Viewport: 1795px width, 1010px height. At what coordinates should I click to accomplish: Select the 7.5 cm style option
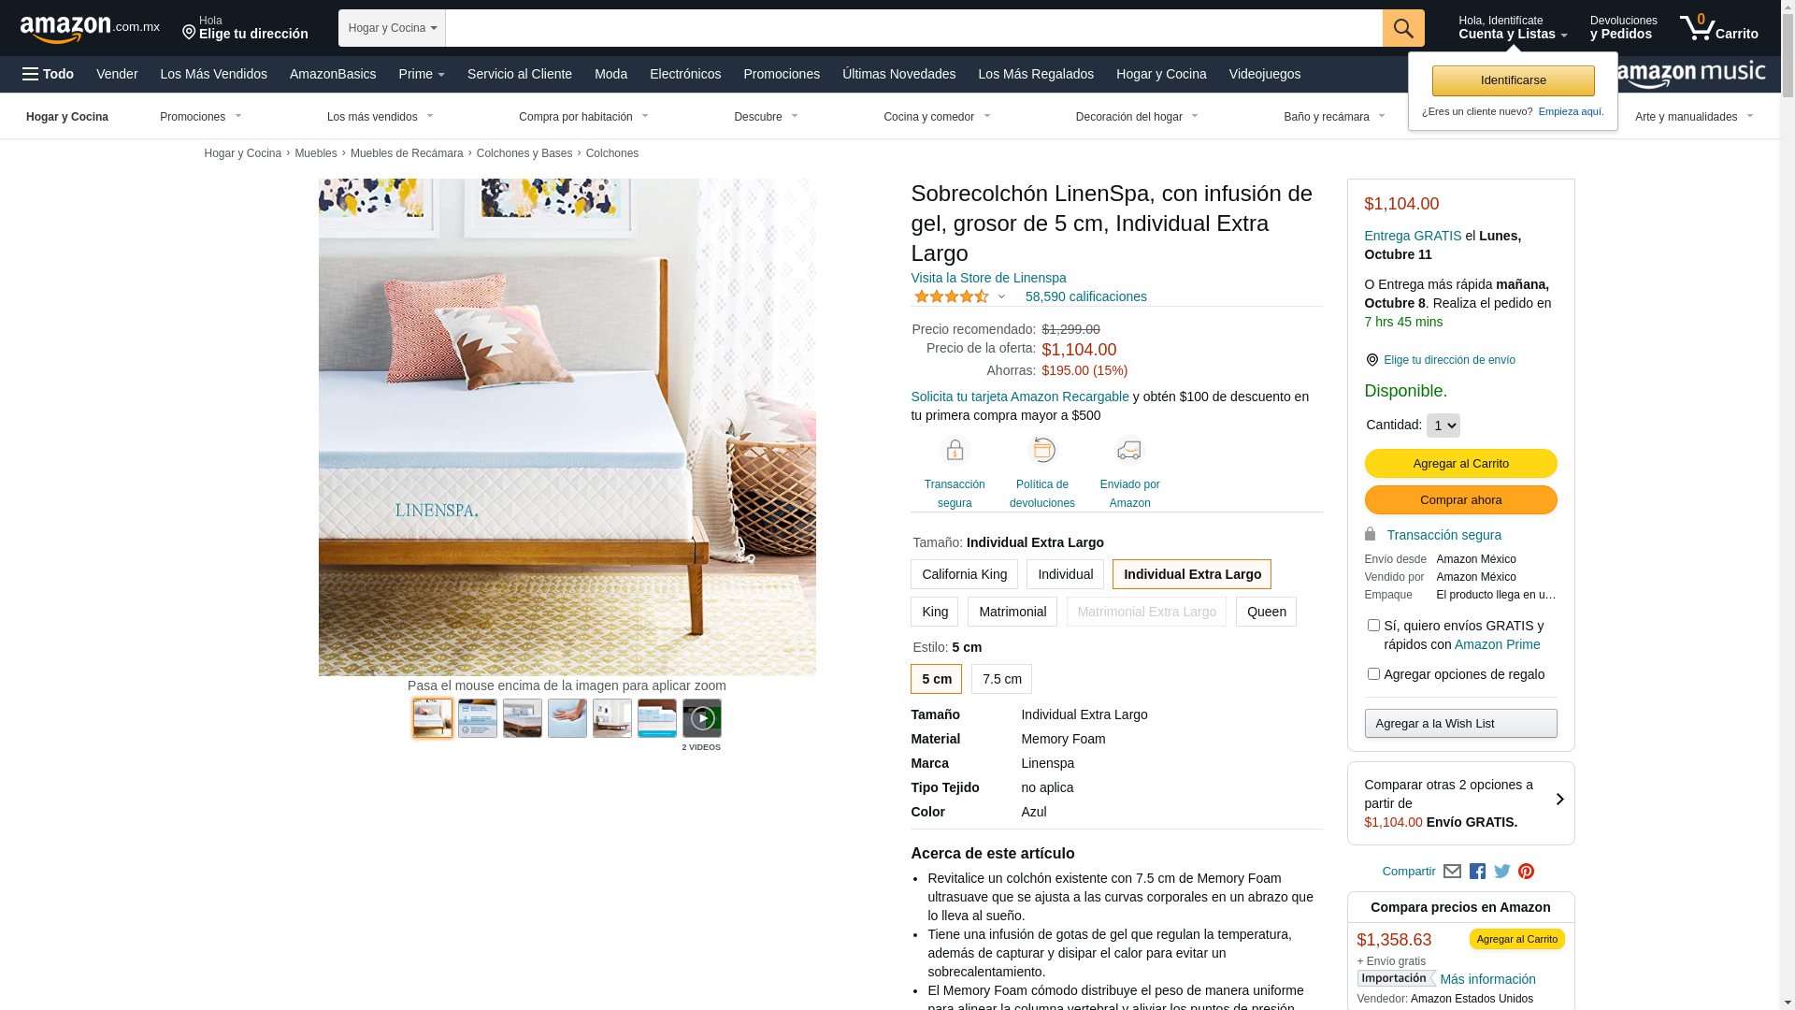click(1001, 679)
